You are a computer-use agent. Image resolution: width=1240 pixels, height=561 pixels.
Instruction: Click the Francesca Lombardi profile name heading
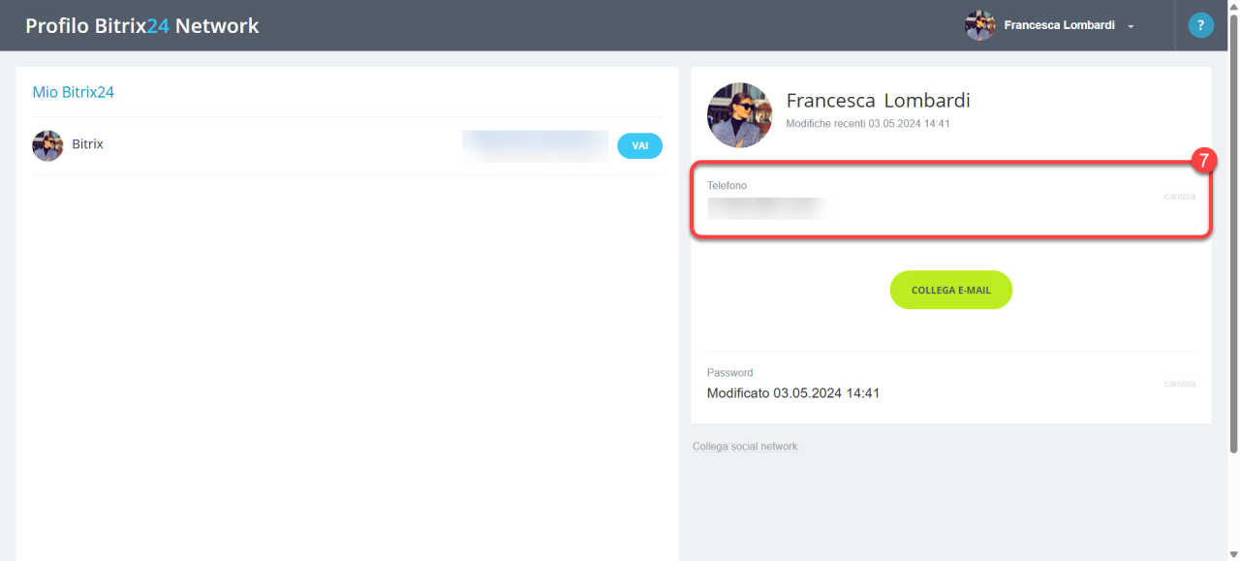coord(878,101)
